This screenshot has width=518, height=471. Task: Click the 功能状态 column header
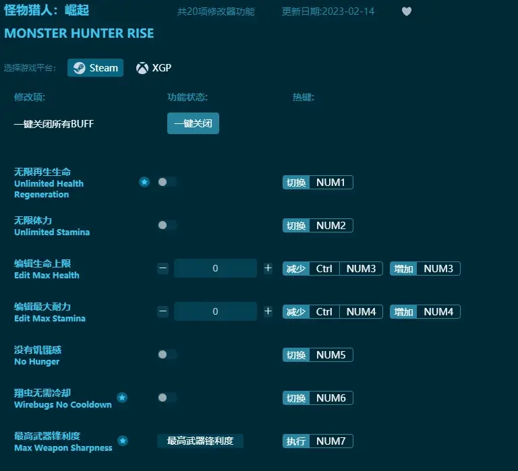188,97
